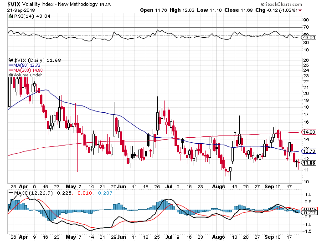This screenshot has width=319, height=241.
Task: Click 'Aug' on date axis below price chart
Action: [217, 186]
